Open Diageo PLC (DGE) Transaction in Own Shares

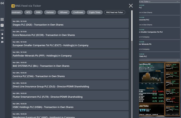coord(70,23)
